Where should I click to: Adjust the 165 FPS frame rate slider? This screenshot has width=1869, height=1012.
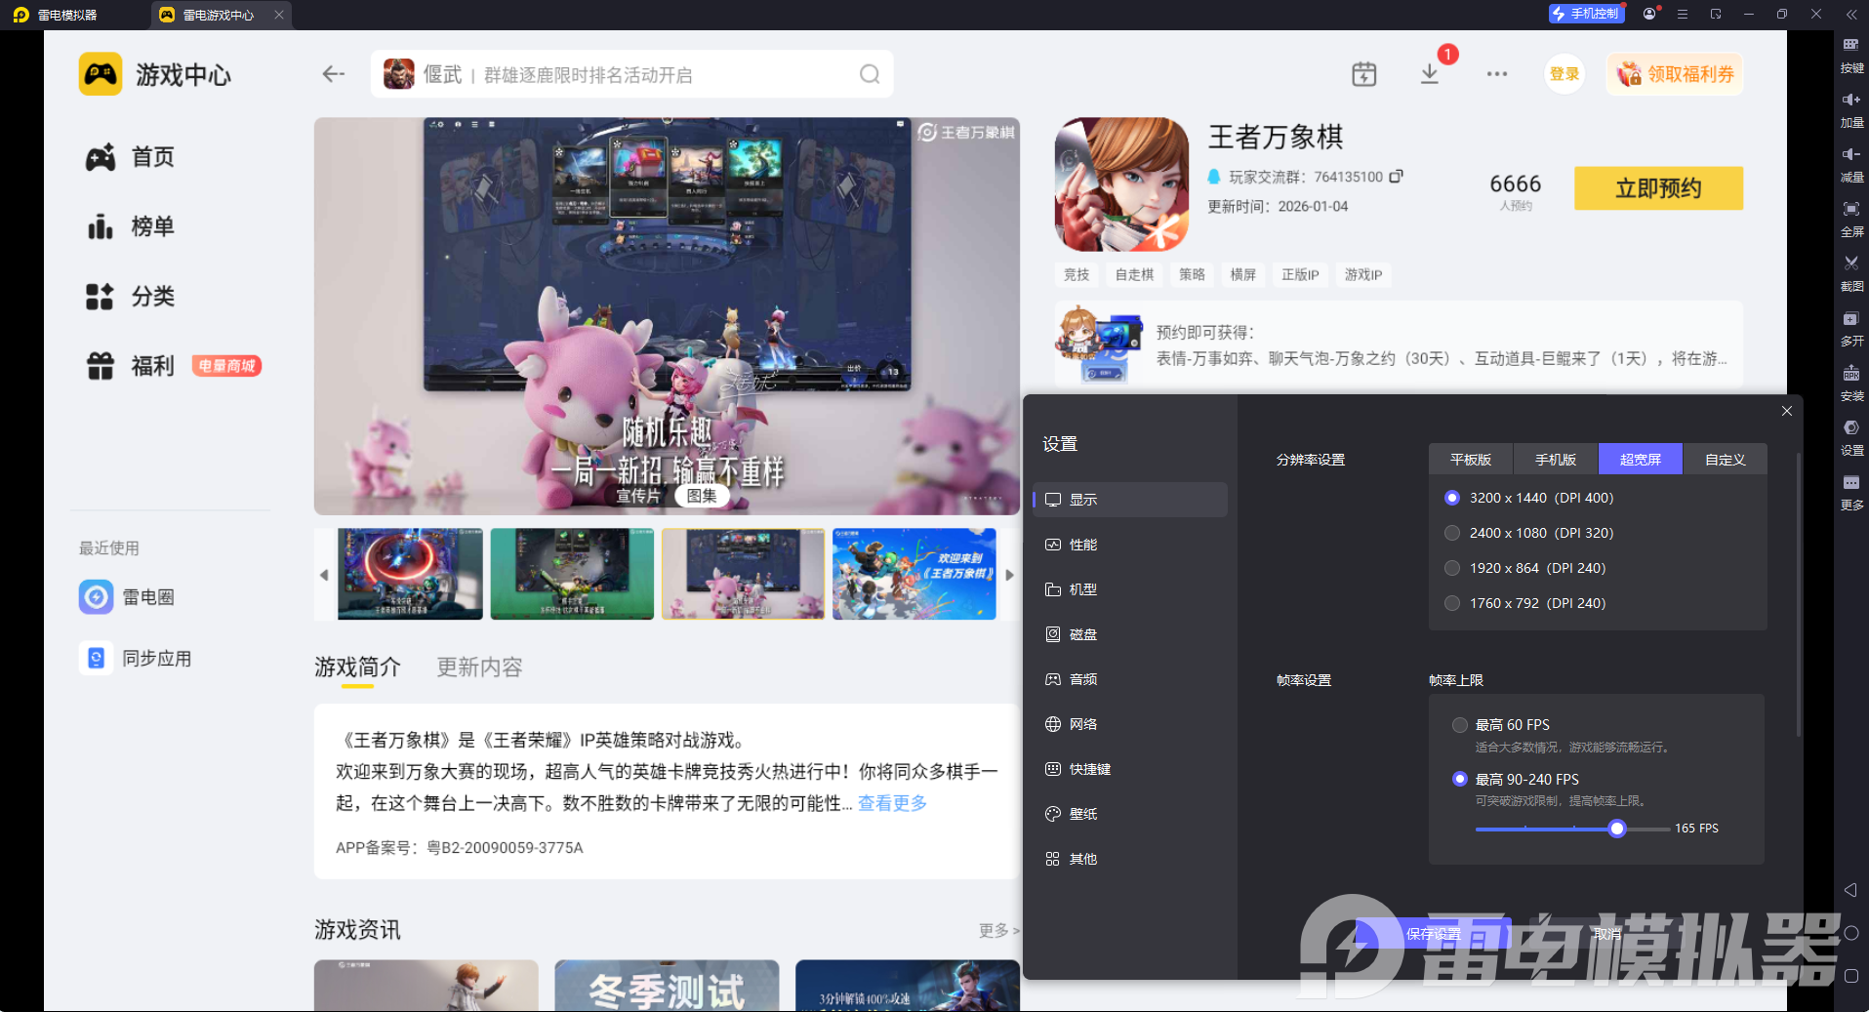tap(1617, 829)
